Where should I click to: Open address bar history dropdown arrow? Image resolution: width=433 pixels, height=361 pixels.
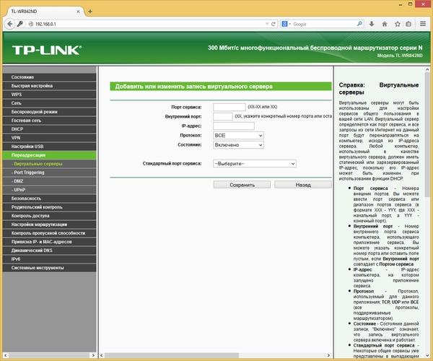(x=267, y=24)
